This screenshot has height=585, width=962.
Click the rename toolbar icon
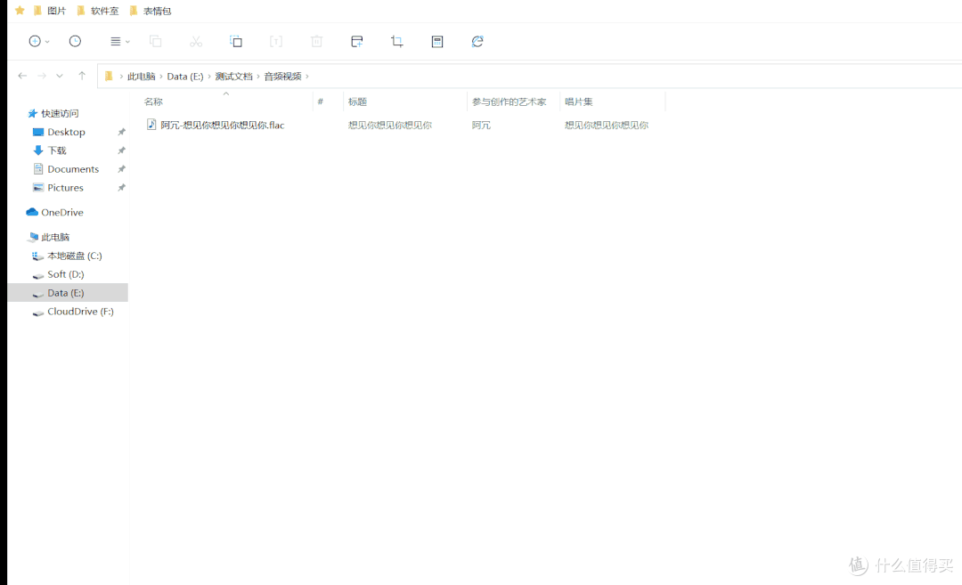276,41
